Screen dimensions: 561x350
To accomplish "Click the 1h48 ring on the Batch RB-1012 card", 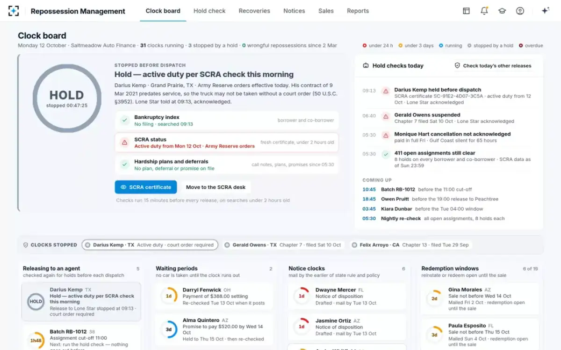I will click(x=36, y=340).
